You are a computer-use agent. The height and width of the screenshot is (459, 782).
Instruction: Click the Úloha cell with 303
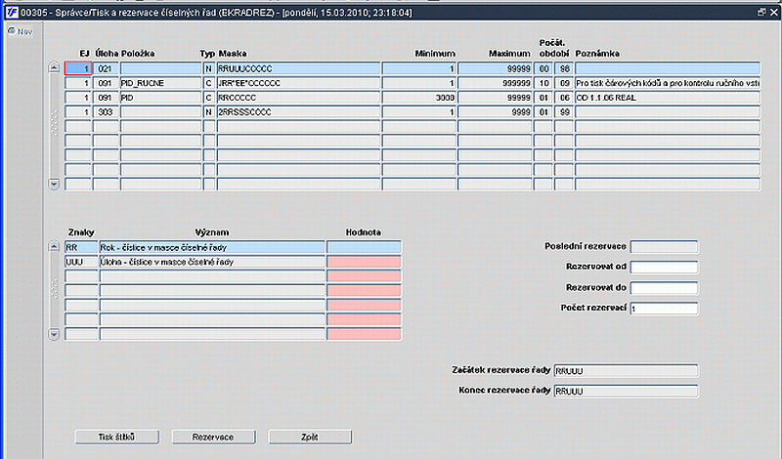coord(106,112)
